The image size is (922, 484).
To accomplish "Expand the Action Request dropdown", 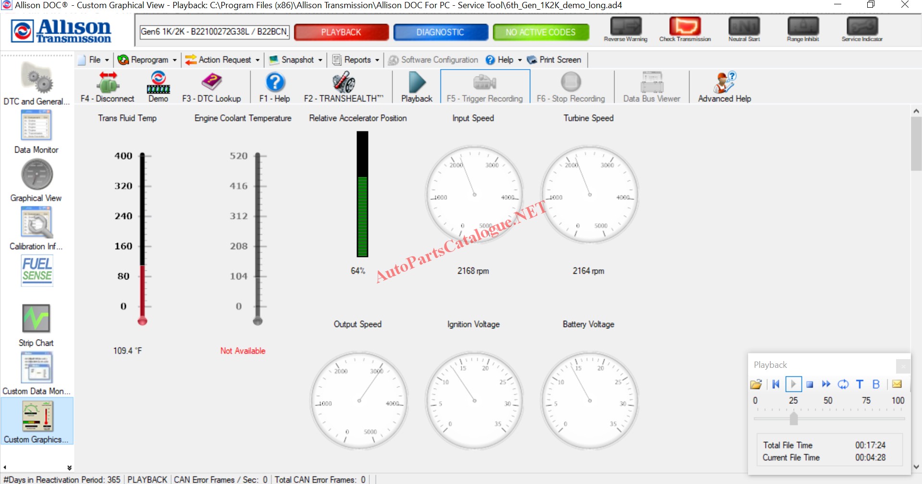I will click(222, 60).
